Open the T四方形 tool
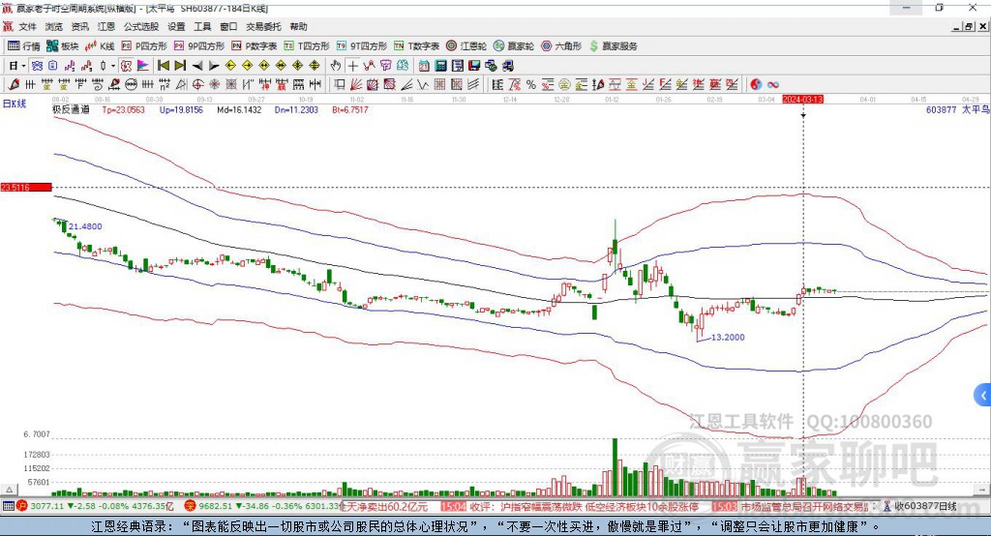 307,46
